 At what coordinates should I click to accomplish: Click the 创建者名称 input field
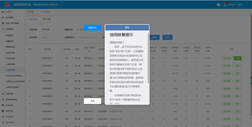click(x=89, y=37)
